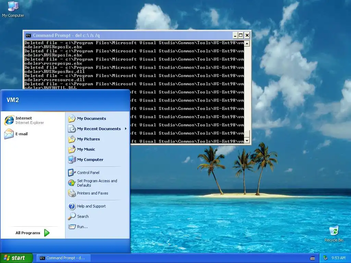Image resolution: width=351 pixels, height=263 pixels.
Task: Select My Music in the Start menu
Action: pos(98,149)
